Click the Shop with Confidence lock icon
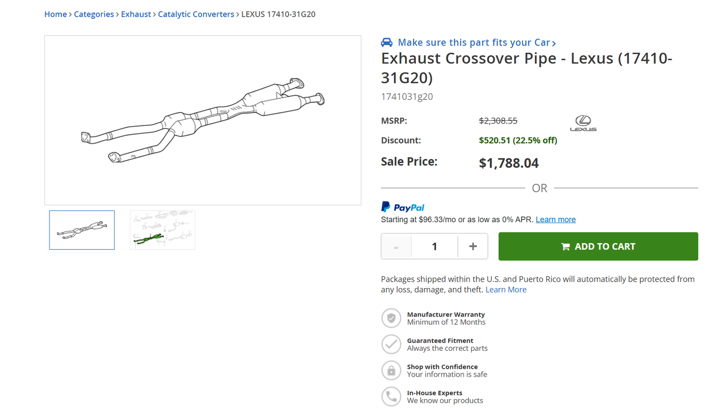The image size is (727, 417). pos(391,371)
